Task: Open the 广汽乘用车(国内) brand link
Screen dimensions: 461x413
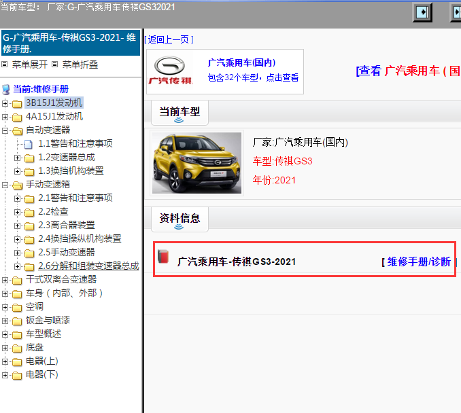Action: click(241, 62)
